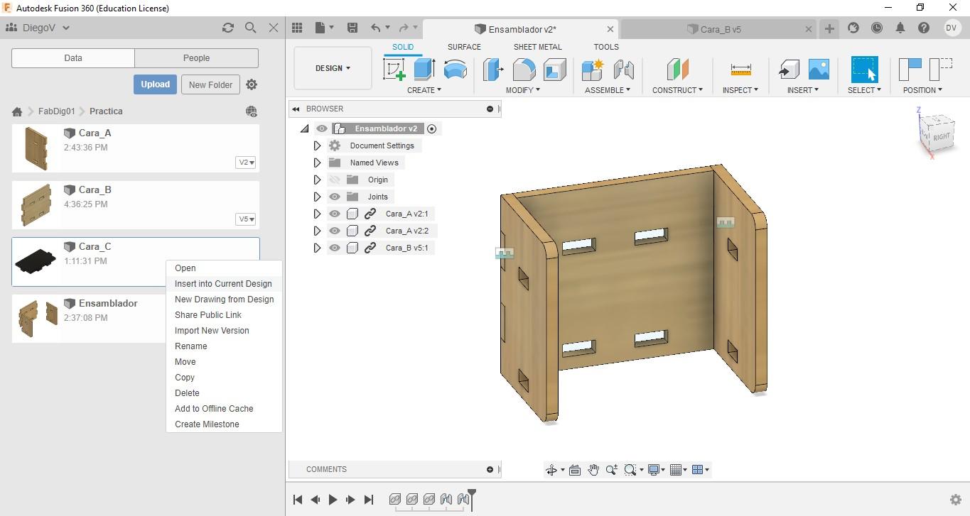Open the Notifications bell
970x516 pixels.
click(900, 28)
